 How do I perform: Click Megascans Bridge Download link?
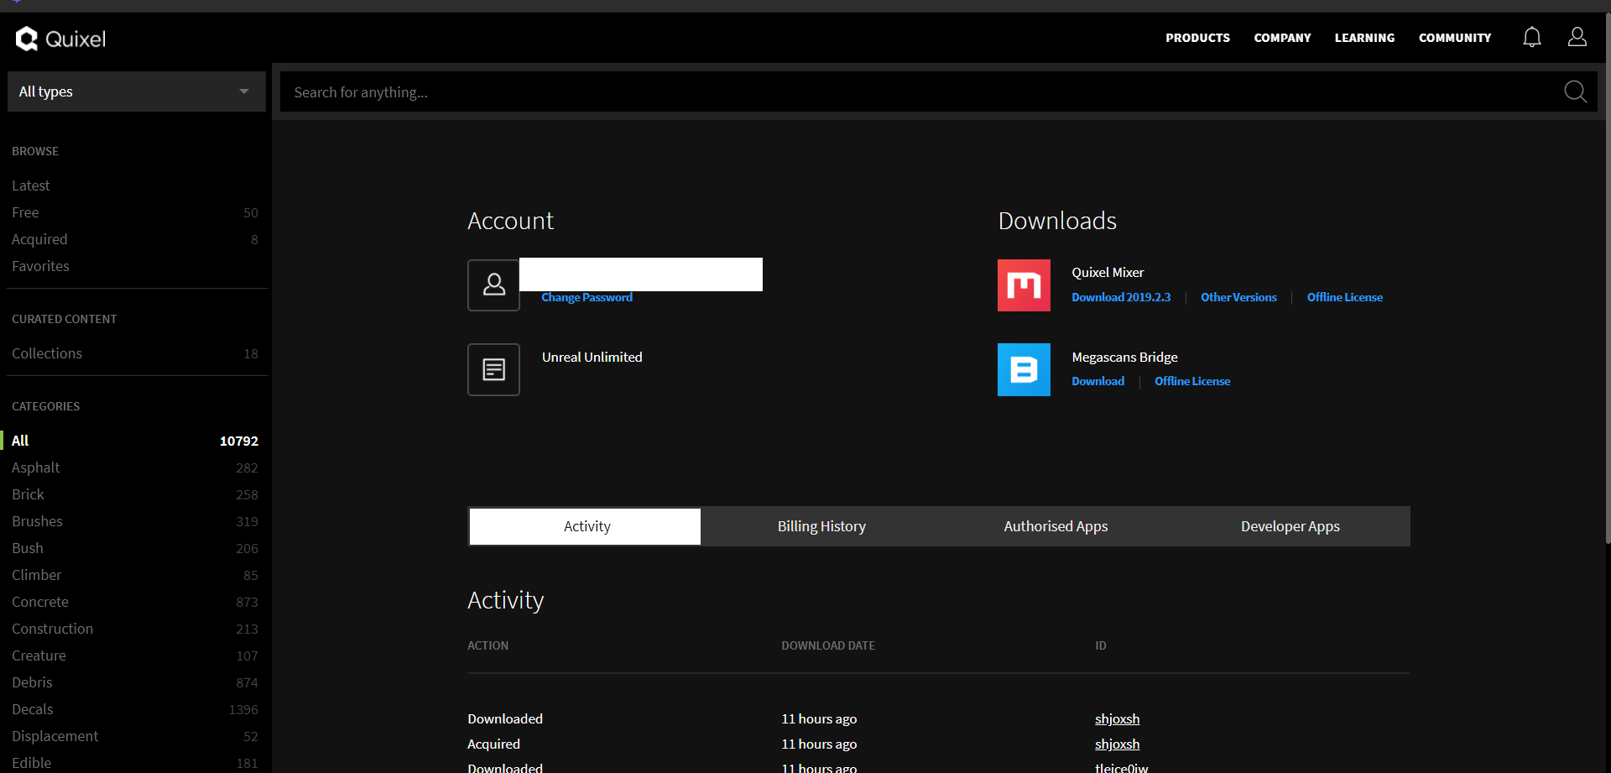1097,381
